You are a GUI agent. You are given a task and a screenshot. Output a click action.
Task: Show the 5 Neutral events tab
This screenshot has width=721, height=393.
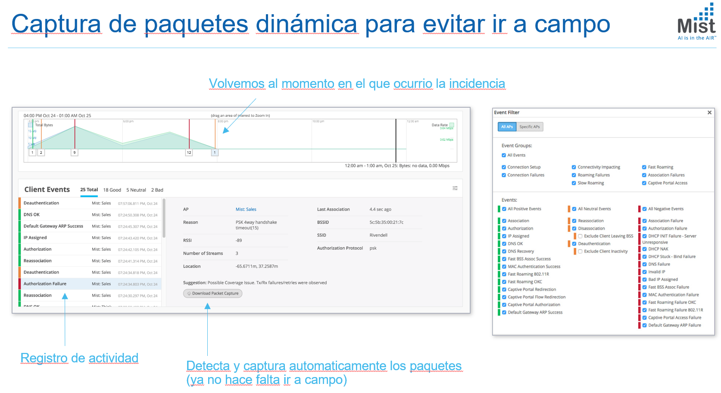click(136, 190)
